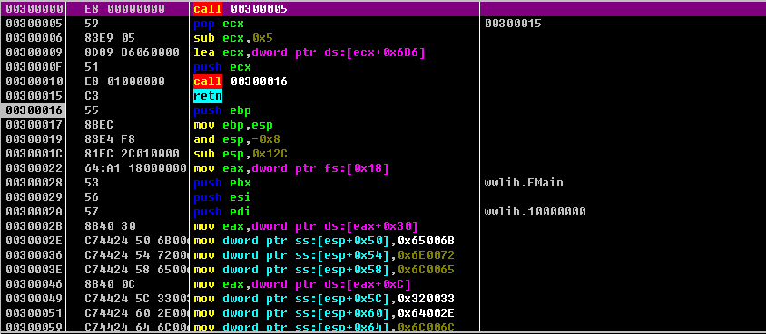Select the instruction storing 0x6E0072
Image resolution: width=766 pixels, height=334 pixels.
(324, 255)
